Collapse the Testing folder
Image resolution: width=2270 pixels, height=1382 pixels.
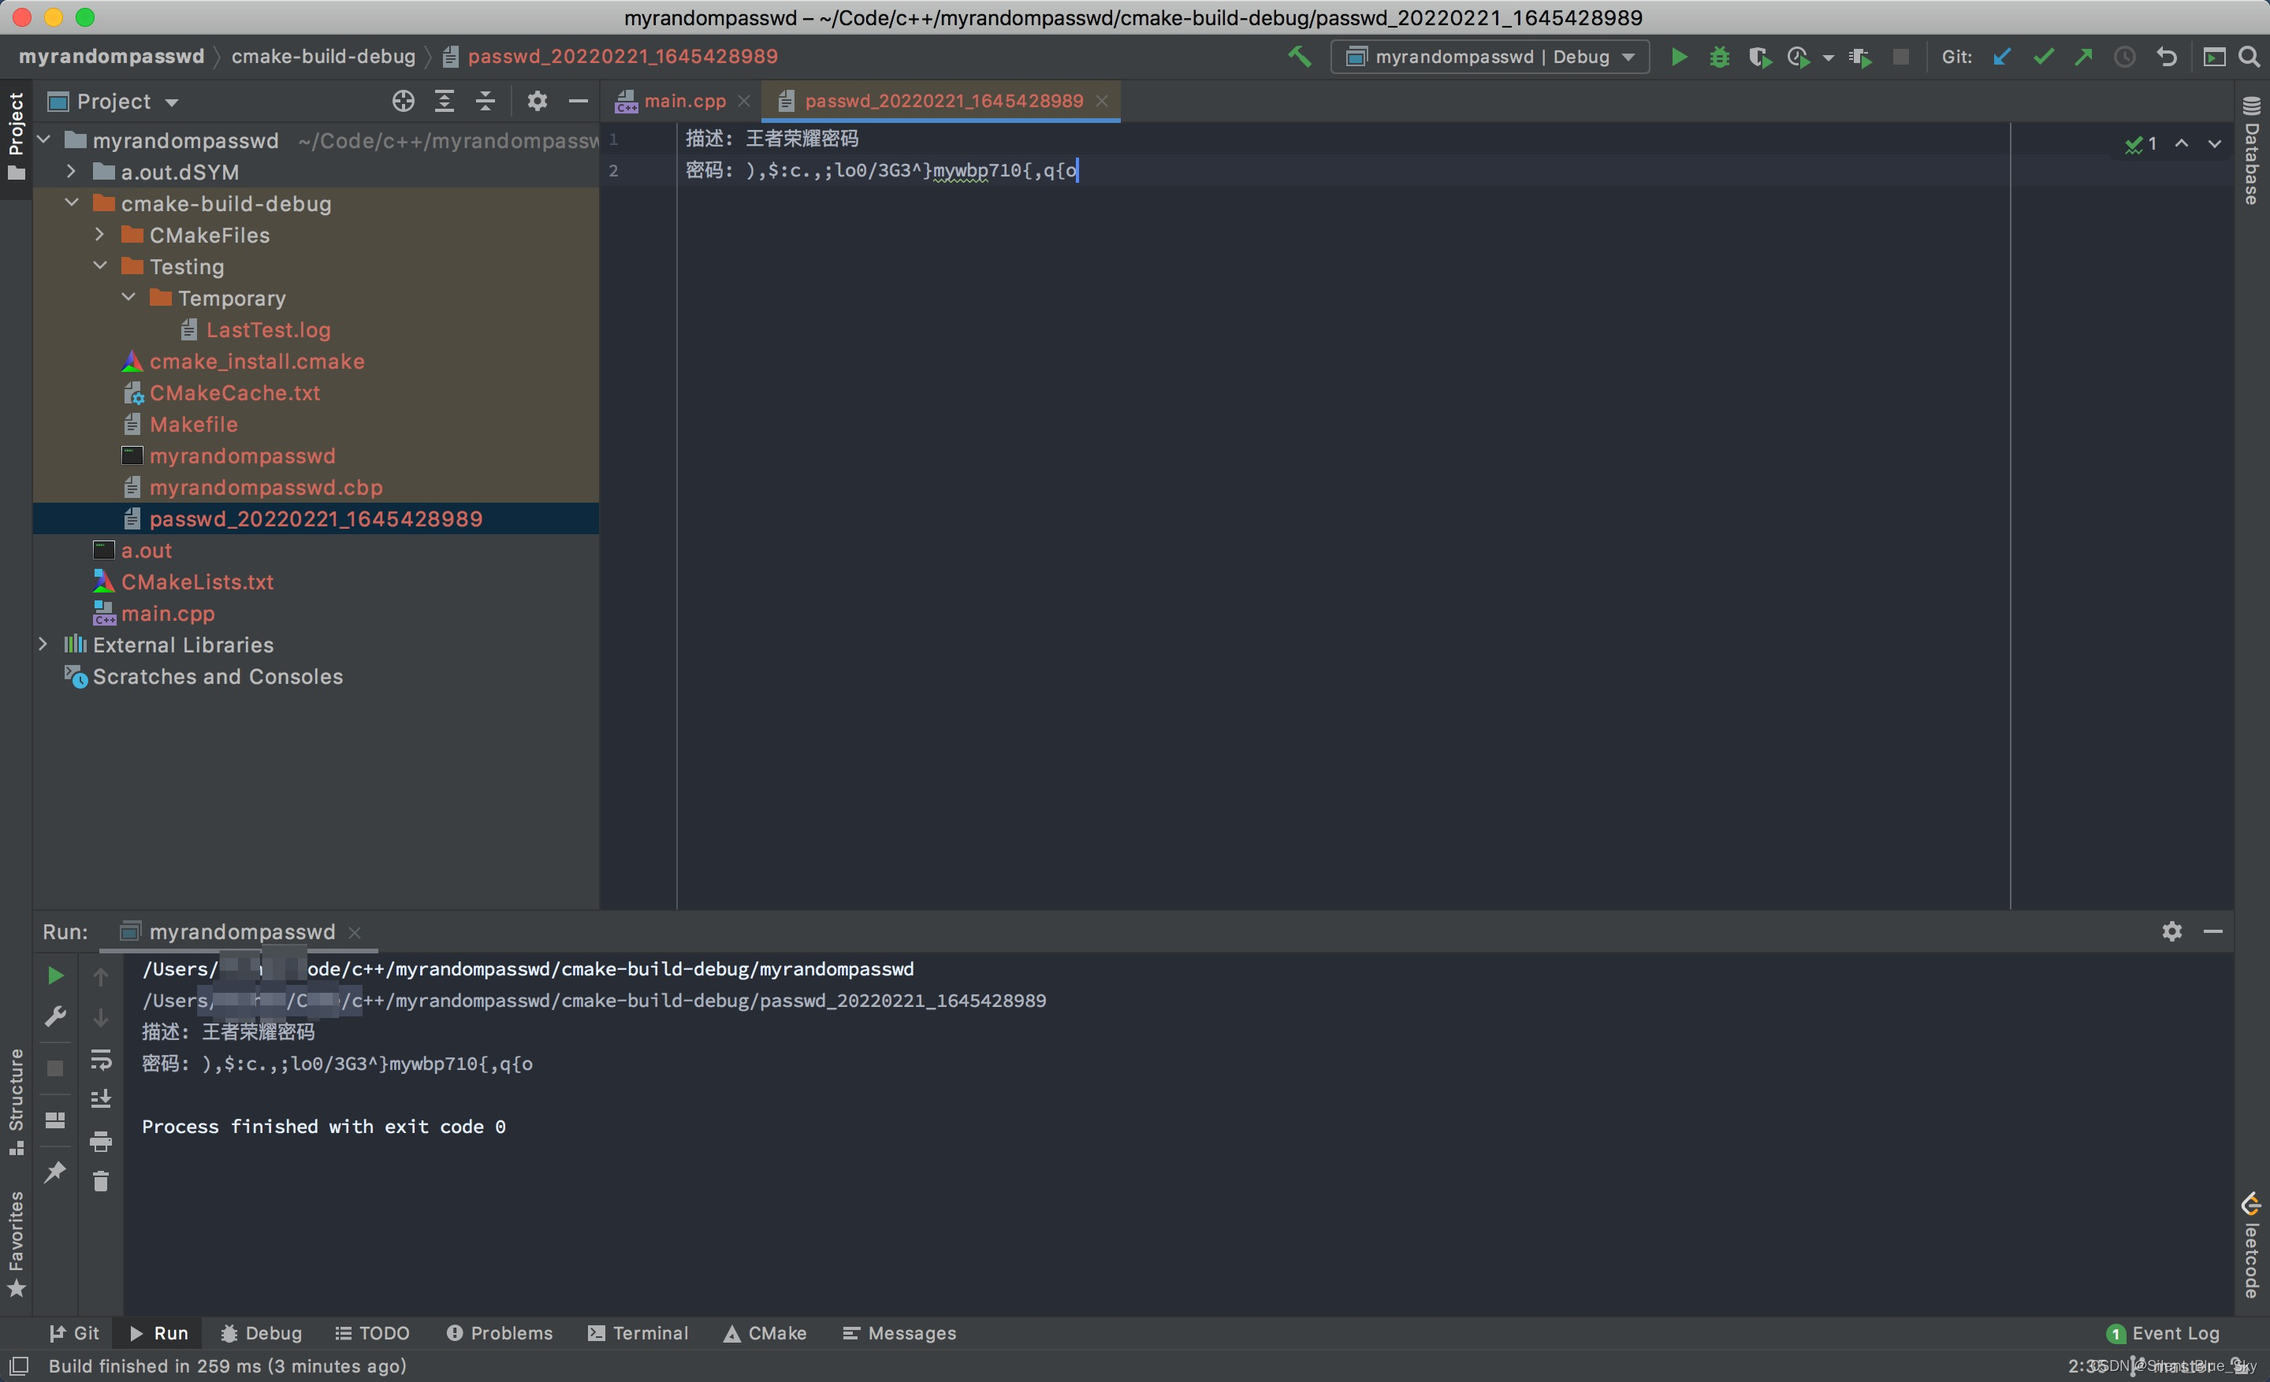100,266
